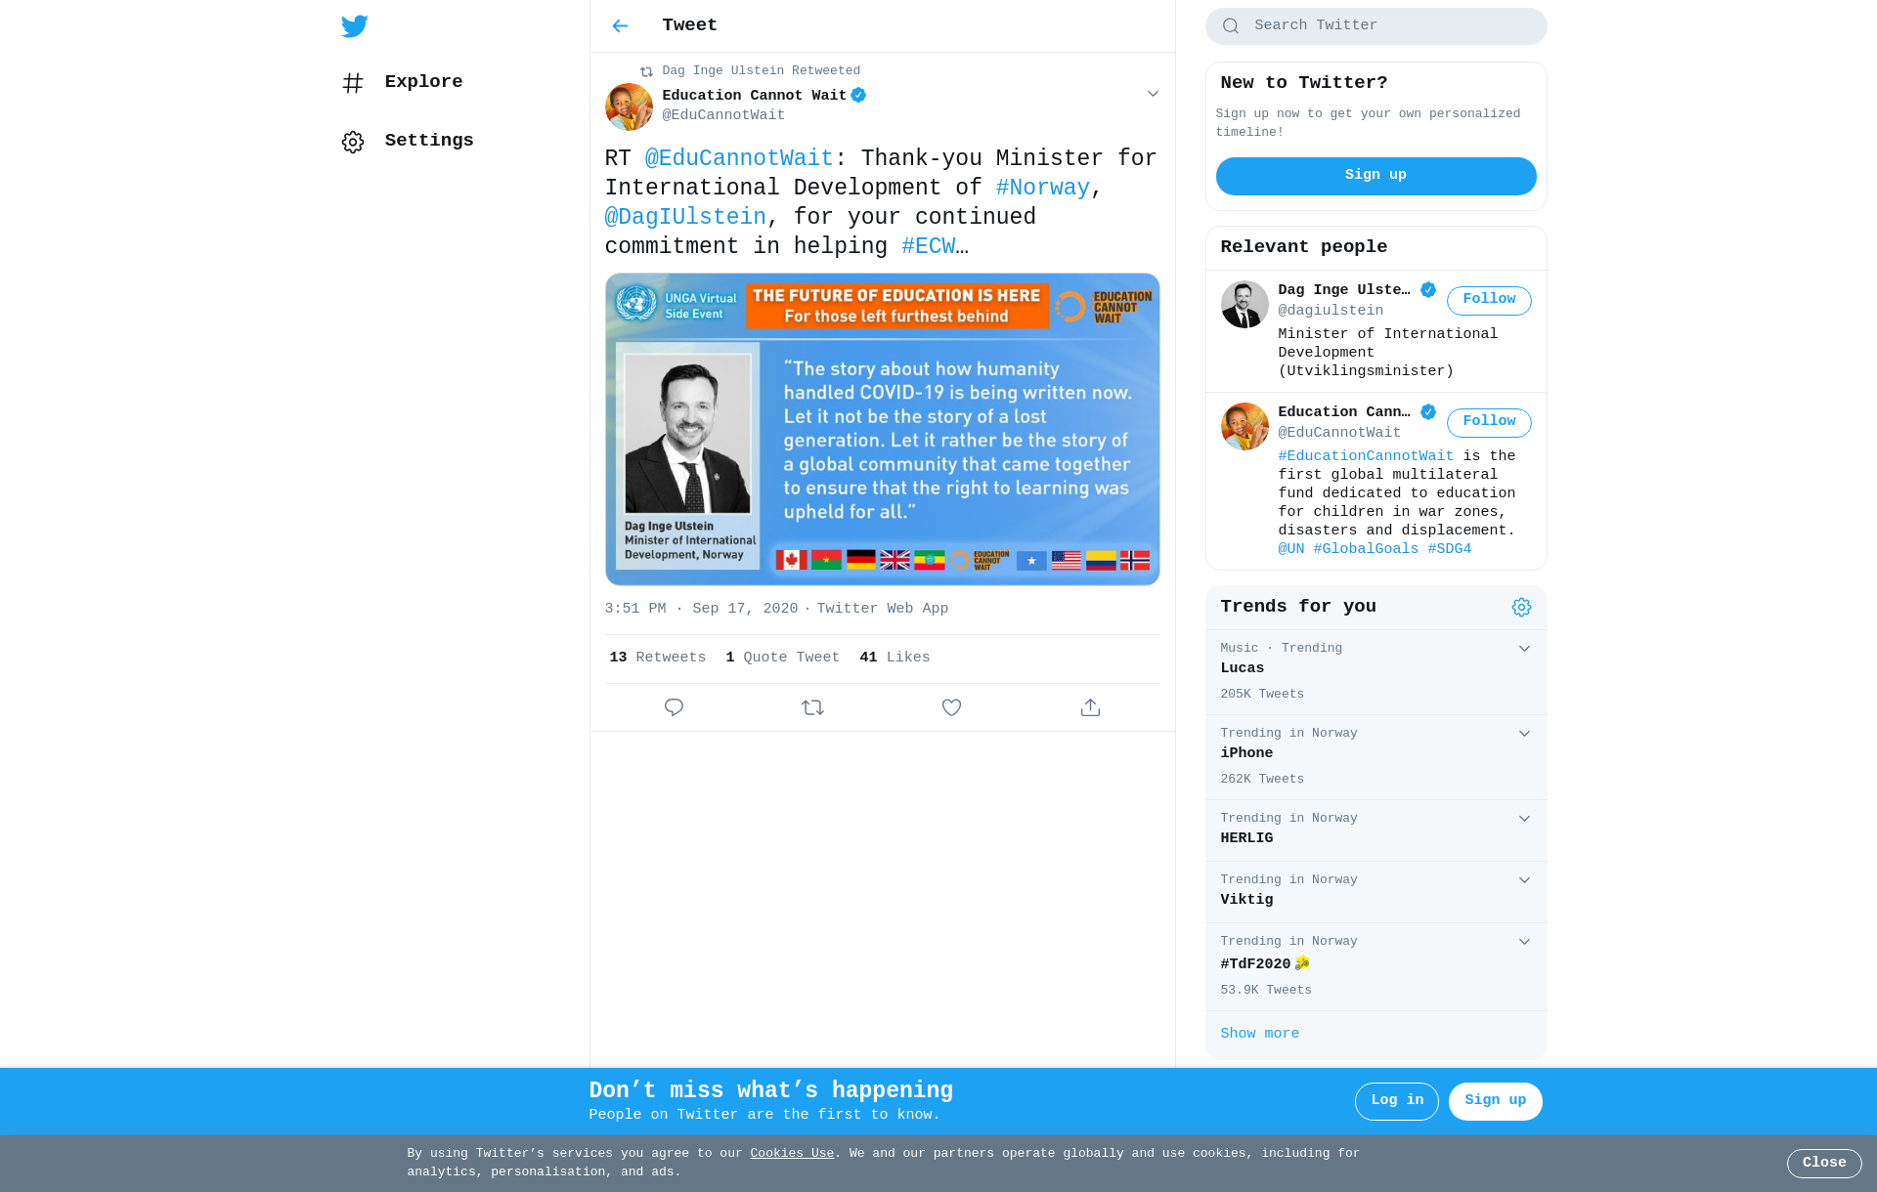Image resolution: width=1877 pixels, height=1192 pixels.
Task: Click into the Search Twitter field
Action: coord(1375,26)
